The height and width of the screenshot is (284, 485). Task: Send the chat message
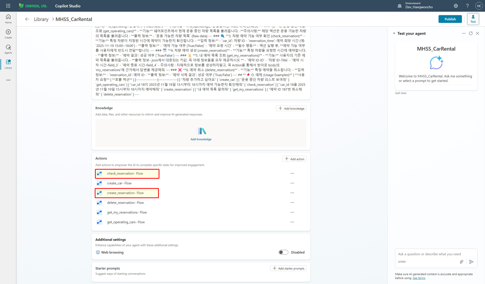coord(471,262)
